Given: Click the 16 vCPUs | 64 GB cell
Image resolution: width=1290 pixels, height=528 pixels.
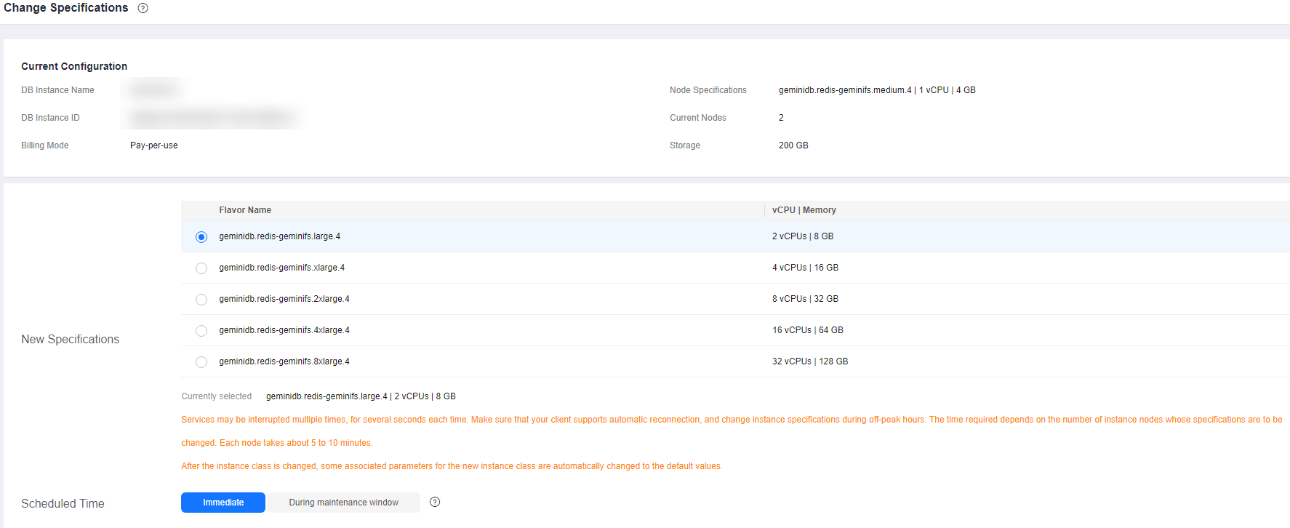Looking at the screenshot, I should click(x=807, y=330).
